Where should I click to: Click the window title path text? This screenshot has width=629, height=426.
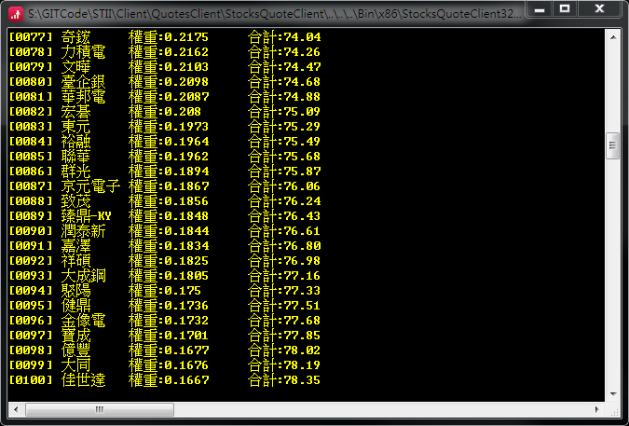click(274, 14)
